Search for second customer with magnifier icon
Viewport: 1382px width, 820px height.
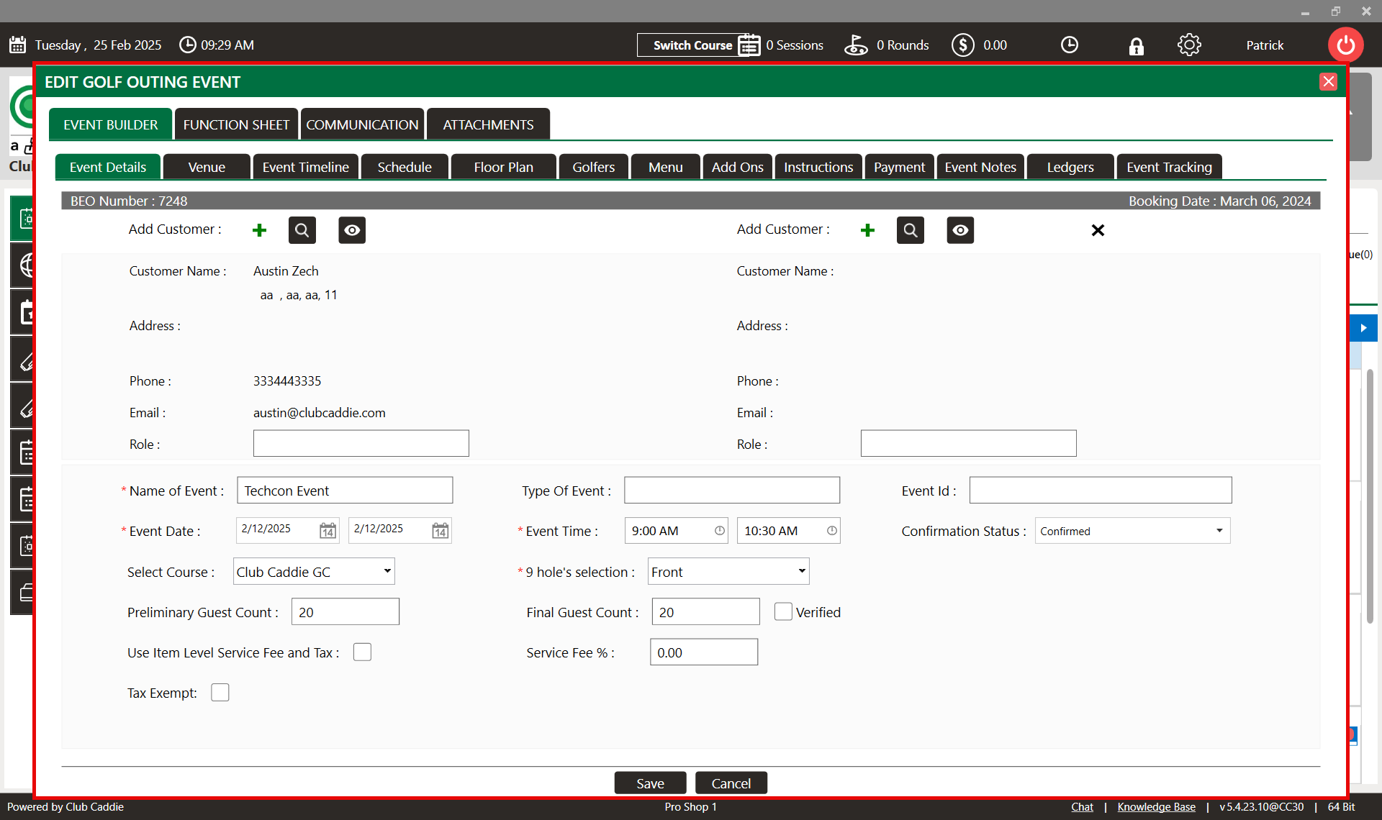[x=911, y=230]
